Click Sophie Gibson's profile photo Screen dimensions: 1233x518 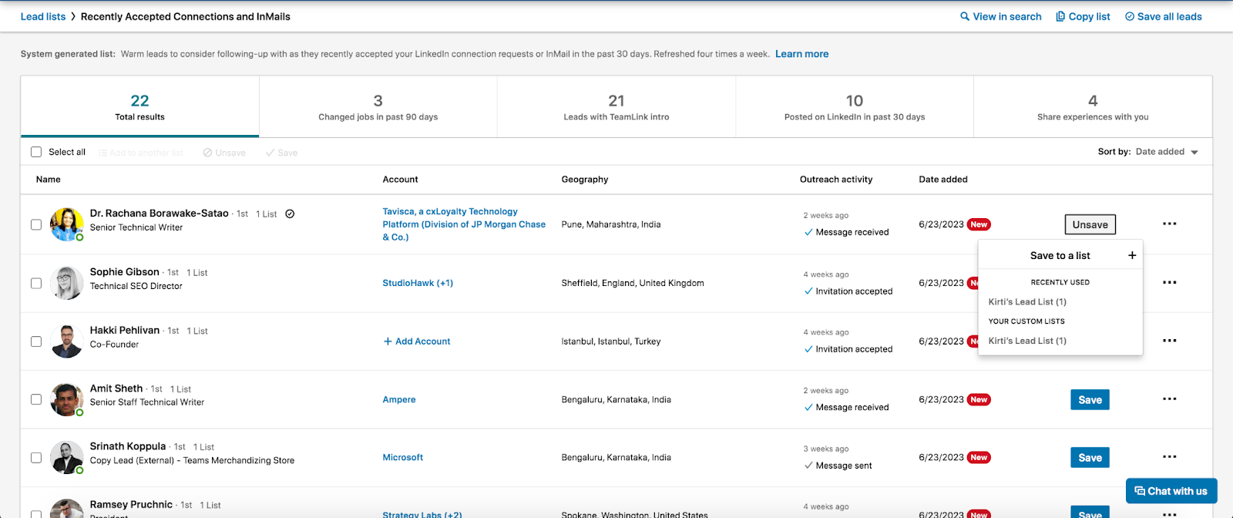point(66,283)
